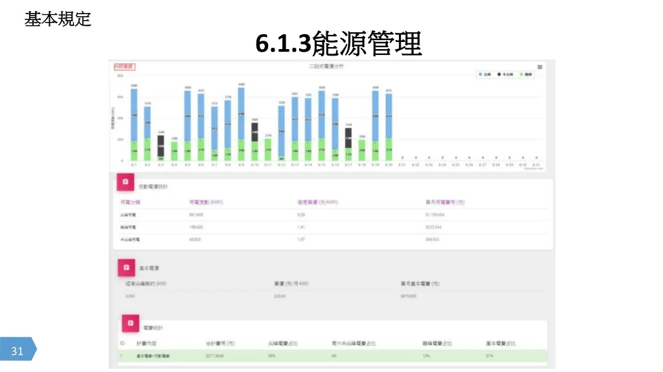Image resolution: width=663 pixels, height=372 pixels.
Task: Click the 離峰電費占比 column header
Action: click(437, 344)
